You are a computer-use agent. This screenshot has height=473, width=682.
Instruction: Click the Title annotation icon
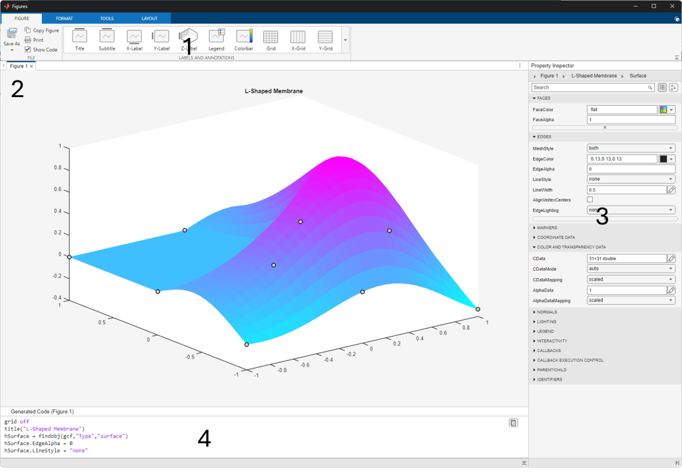click(x=80, y=39)
